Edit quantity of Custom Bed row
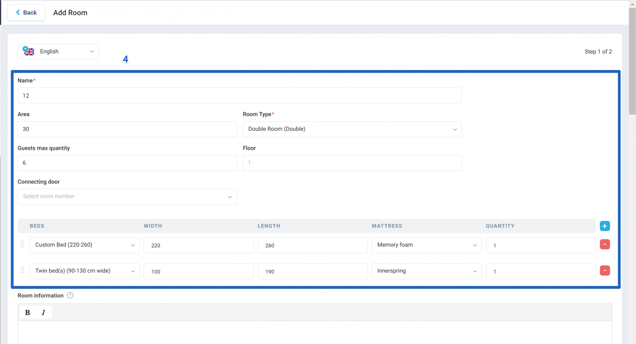 pyautogui.click(x=541, y=245)
